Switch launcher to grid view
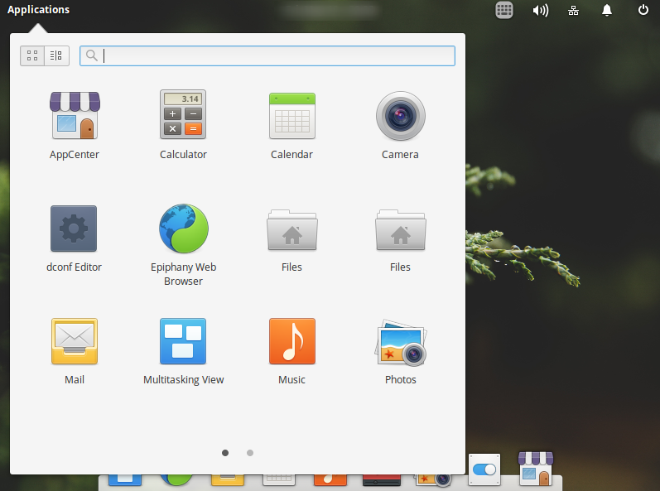 (x=32, y=55)
